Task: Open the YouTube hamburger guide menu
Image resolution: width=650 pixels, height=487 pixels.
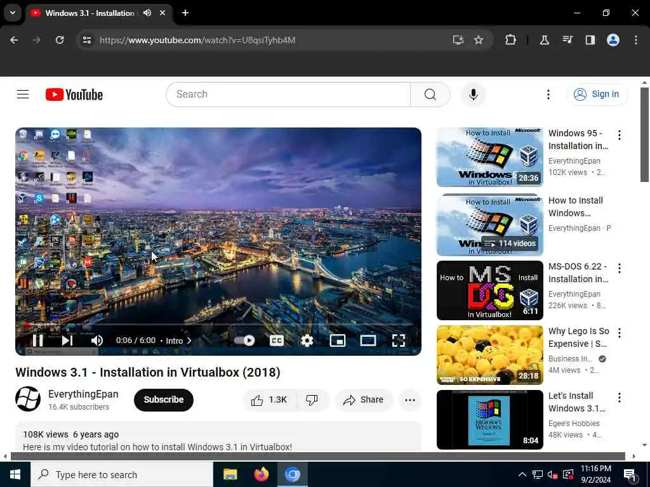Action: click(x=23, y=94)
